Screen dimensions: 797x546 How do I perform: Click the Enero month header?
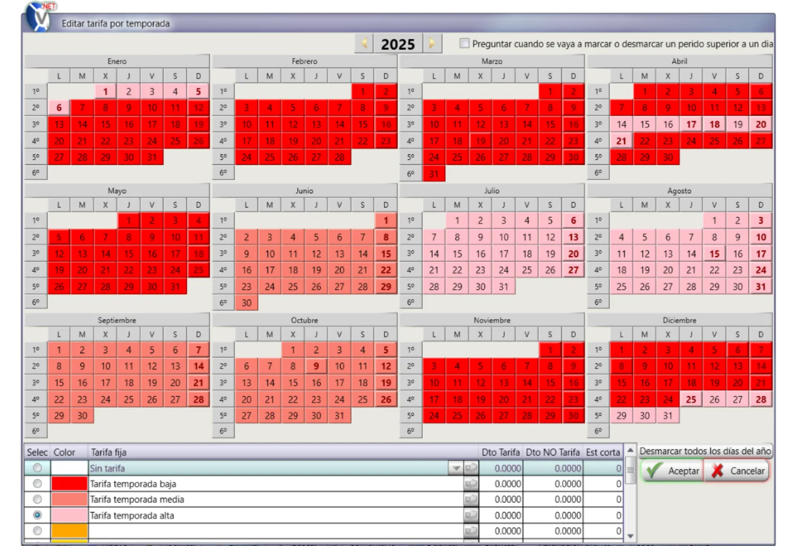pyautogui.click(x=117, y=61)
